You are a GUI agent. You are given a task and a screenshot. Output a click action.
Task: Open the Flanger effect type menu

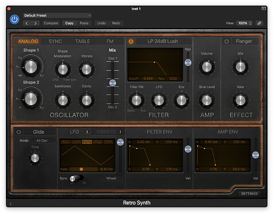(x=245, y=41)
